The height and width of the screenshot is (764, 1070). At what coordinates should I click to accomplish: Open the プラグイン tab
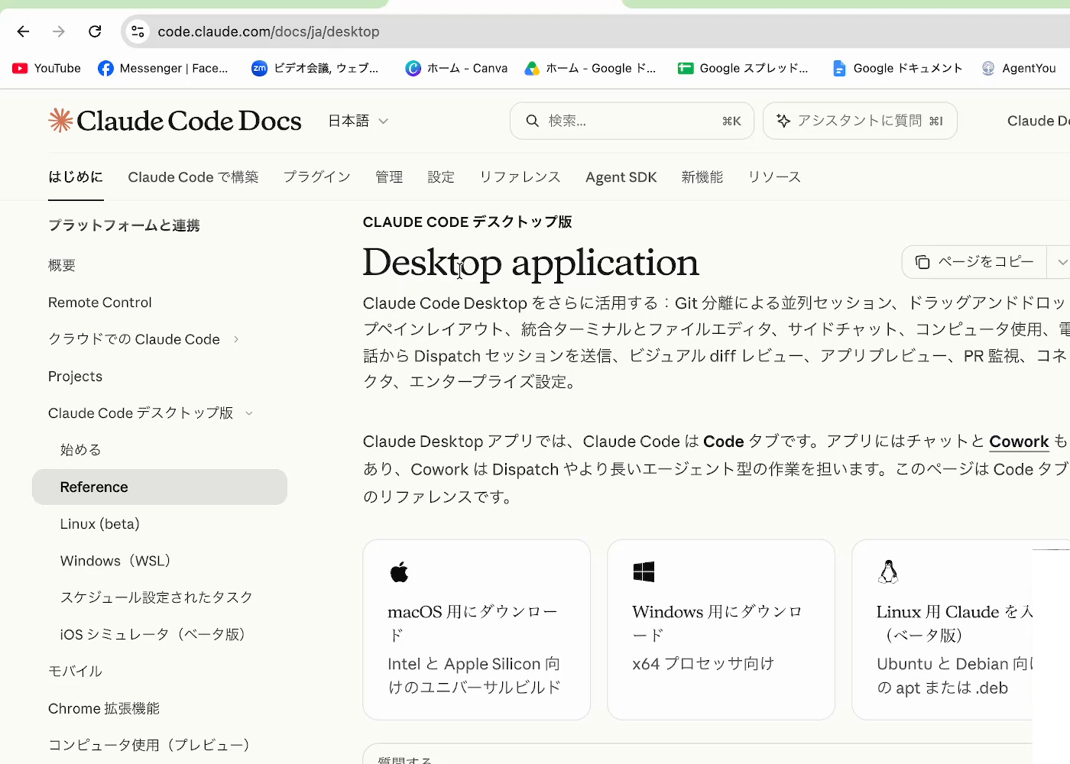(x=317, y=177)
